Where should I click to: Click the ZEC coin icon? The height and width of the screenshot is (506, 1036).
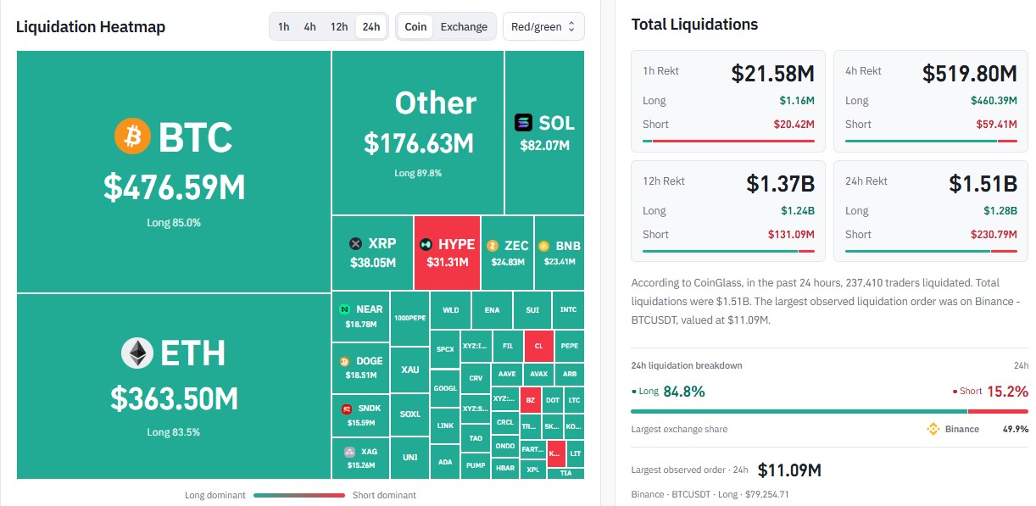(x=493, y=246)
